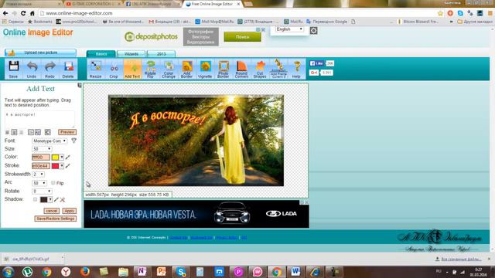This screenshot has width=495, height=278.
Task: Open the Stroke swatch dropdown arrow
Action: pyautogui.click(x=62, y=165)
